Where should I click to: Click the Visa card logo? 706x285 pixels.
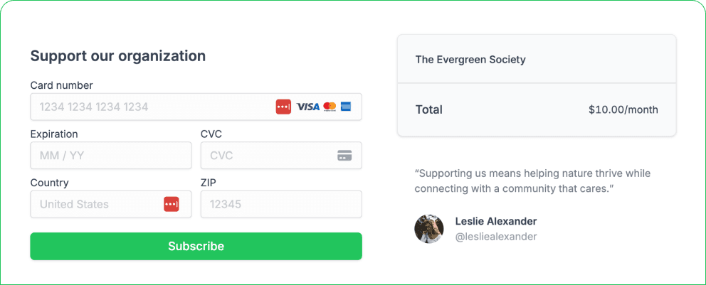[308, 107]
